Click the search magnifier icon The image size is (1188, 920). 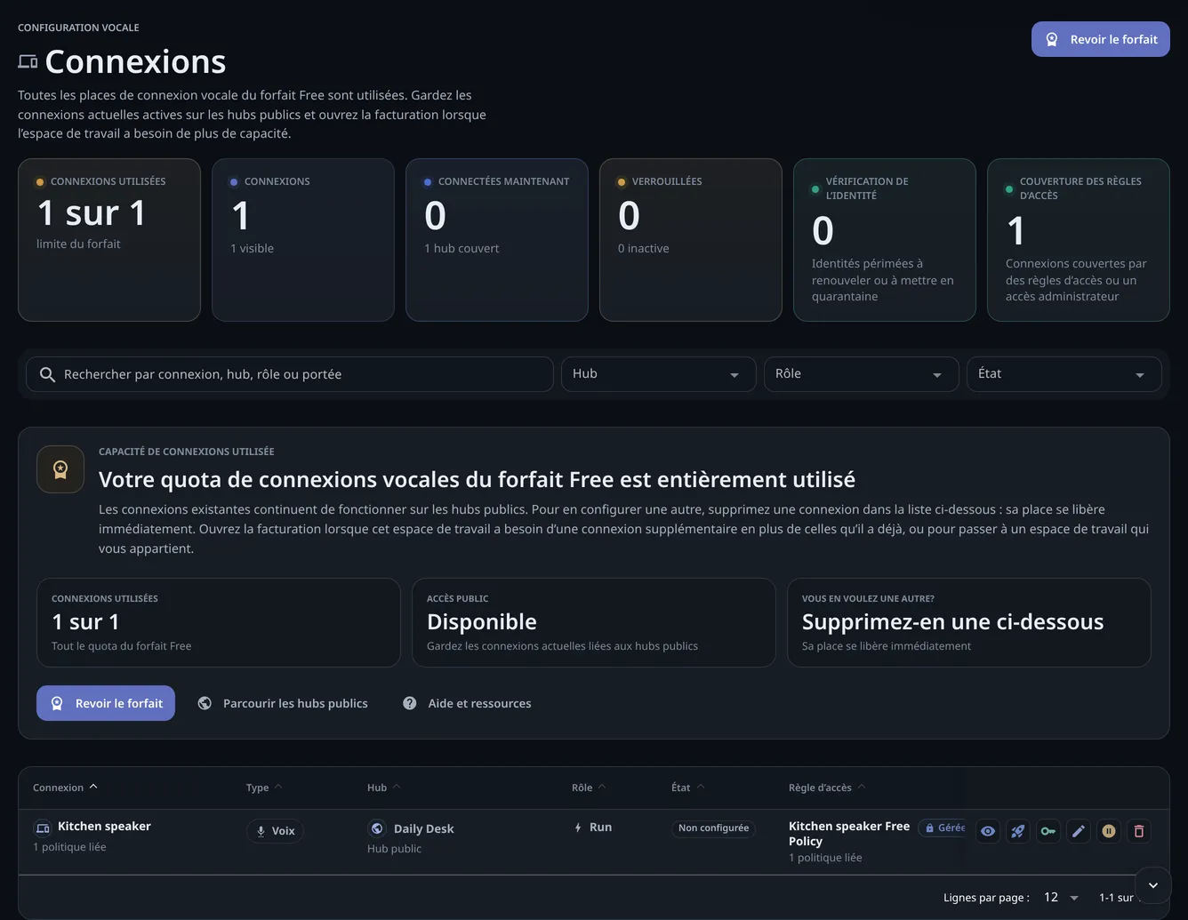[47, 374]
